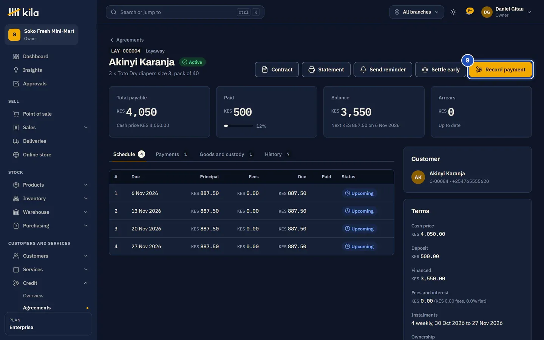Viewport: 544px width, 340px height.
Task: Click the Dashboard grid icon in sidebar
Action: (16, 56)
